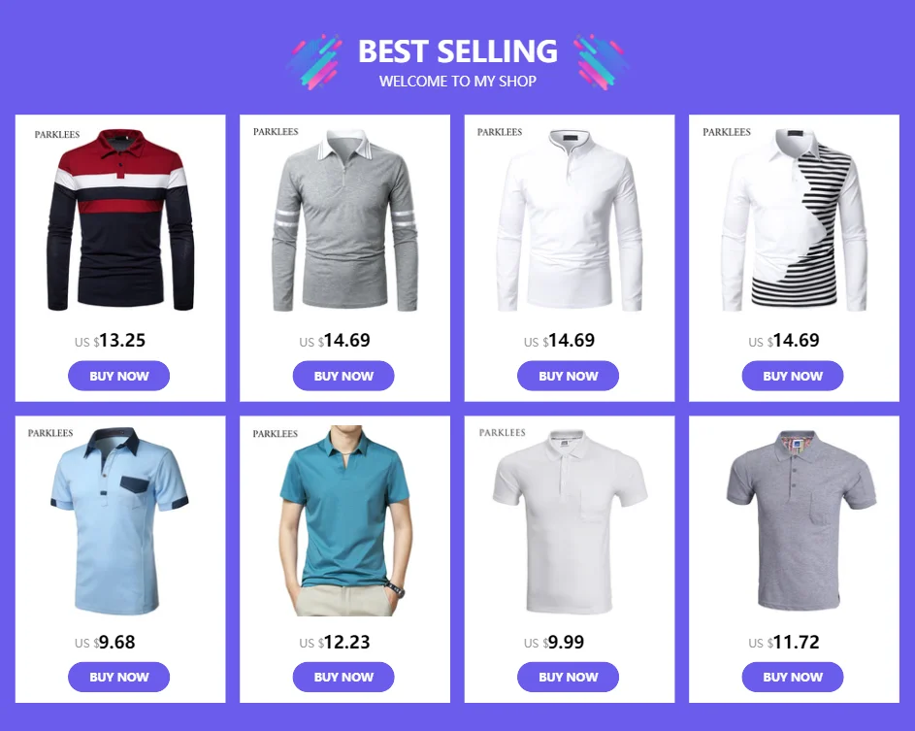Viewport: 915px width, 731px height.
Task: Click the US $13.25 price text
Action: click(110, 341)
